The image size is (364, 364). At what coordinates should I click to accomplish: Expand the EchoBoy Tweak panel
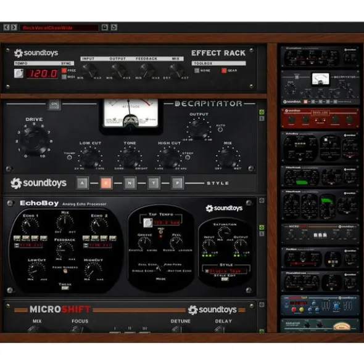click(x=65, y=288)
